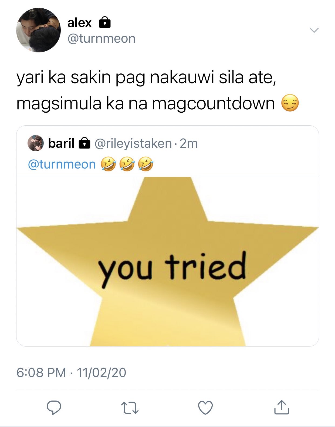Click the baril display name
Viewport: 335px width, 427px height.
pyautogui.click(x=61, y=143)
